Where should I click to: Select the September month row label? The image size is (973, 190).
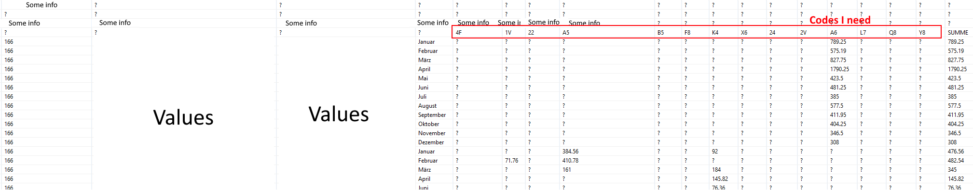click(432, 115)
